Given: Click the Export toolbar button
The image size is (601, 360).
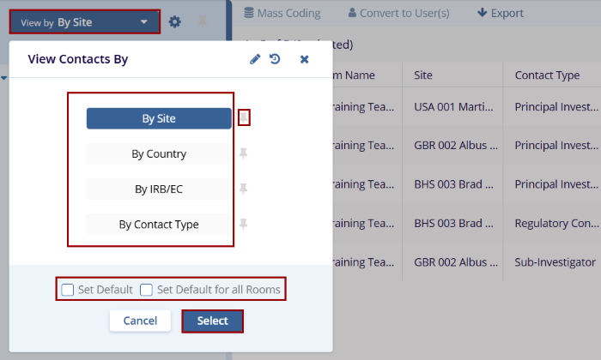Looking at the screenshot, I should tap(501, 13).
